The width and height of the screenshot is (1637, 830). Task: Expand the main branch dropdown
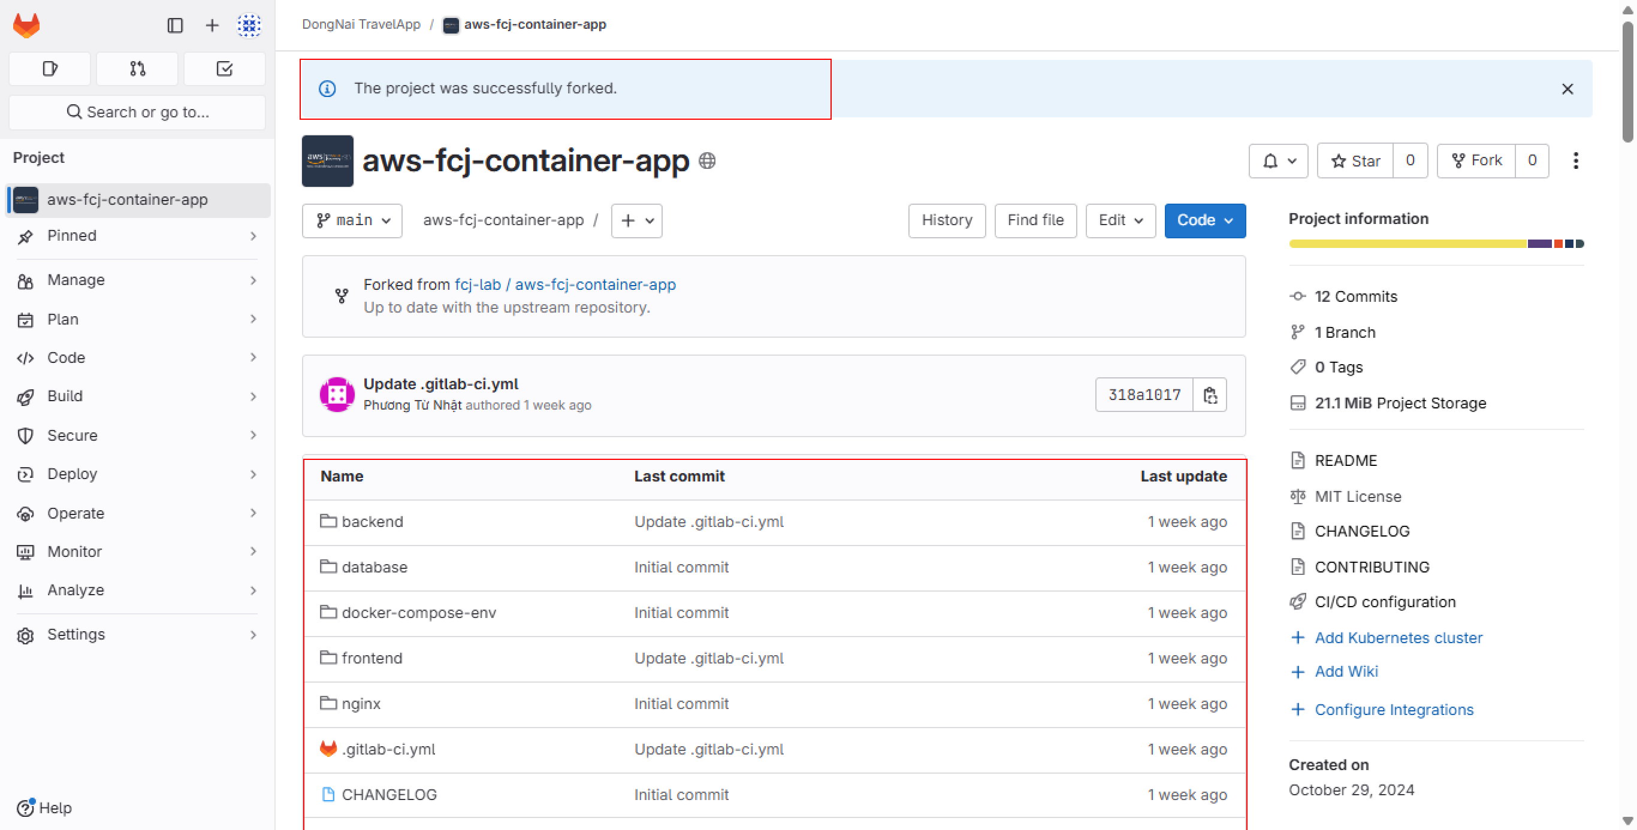point(354,220)
